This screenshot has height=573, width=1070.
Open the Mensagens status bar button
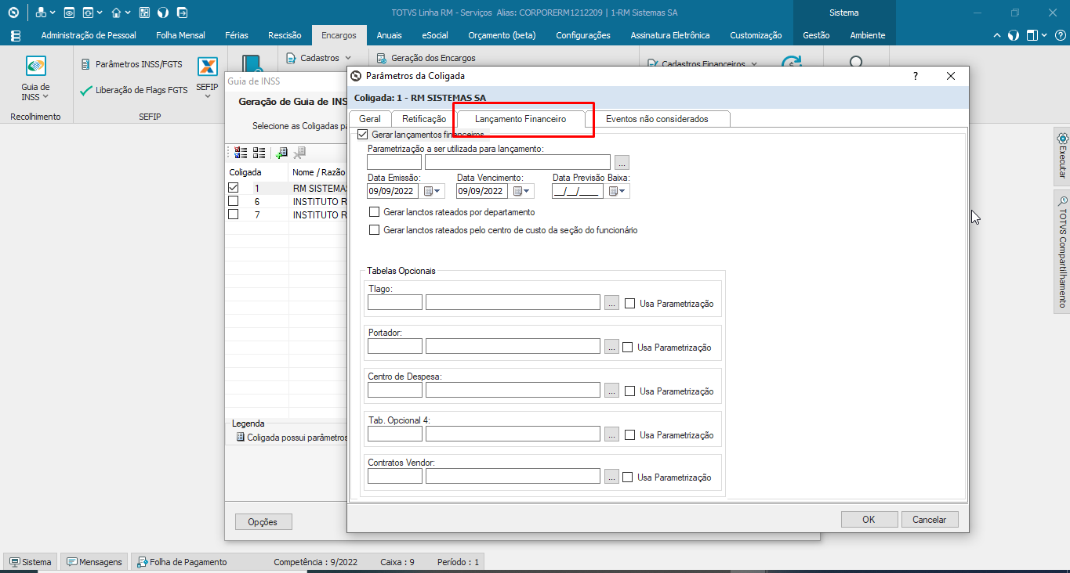94,561
